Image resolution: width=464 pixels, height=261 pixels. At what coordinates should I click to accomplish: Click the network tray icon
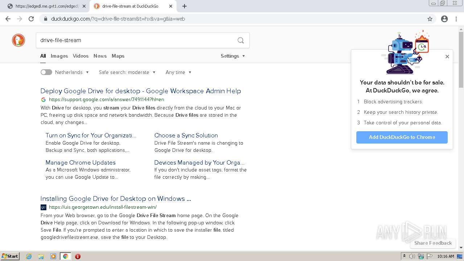(x=421, y=256)
